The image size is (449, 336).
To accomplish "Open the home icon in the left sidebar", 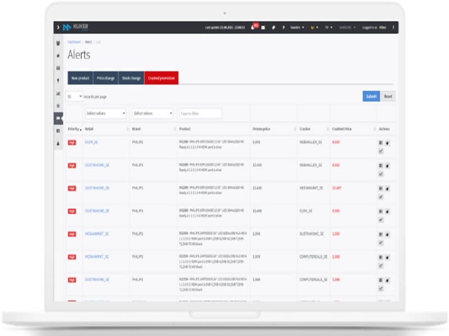I will click(x=58, y=55).
